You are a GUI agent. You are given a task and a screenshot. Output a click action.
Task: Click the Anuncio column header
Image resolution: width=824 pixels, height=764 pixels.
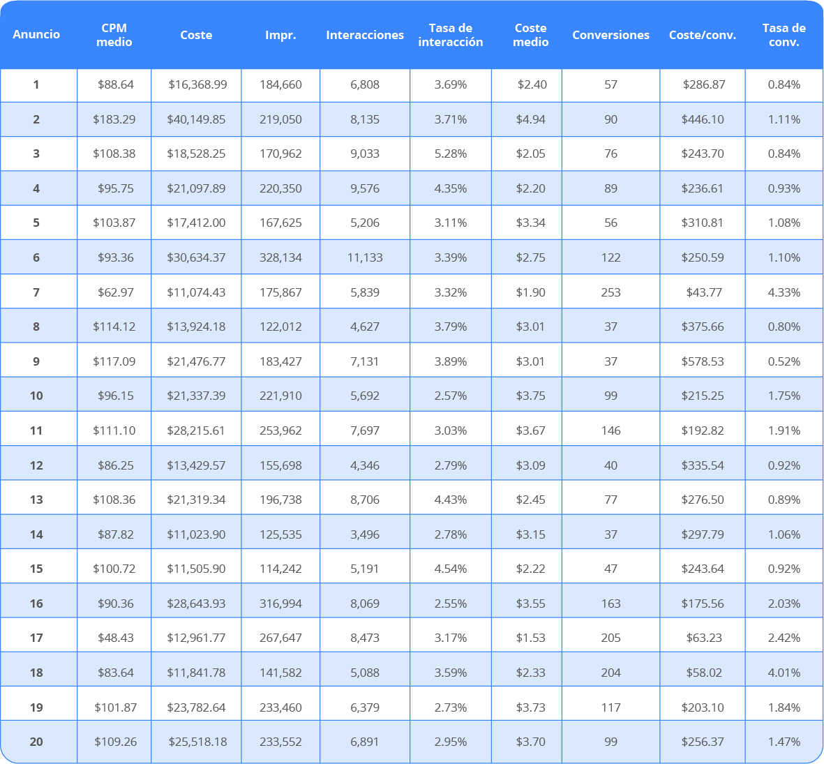[36, 34]
